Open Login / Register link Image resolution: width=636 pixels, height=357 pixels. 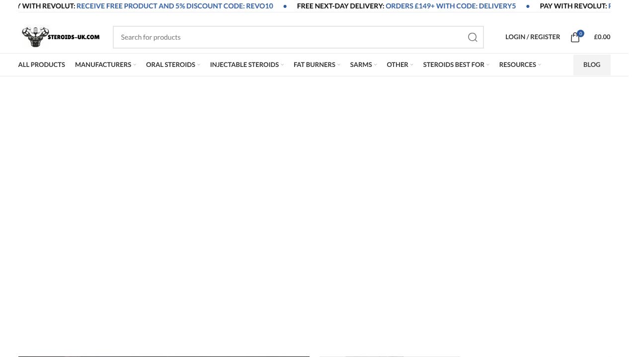pyautogui.click(x=533, y=37)
